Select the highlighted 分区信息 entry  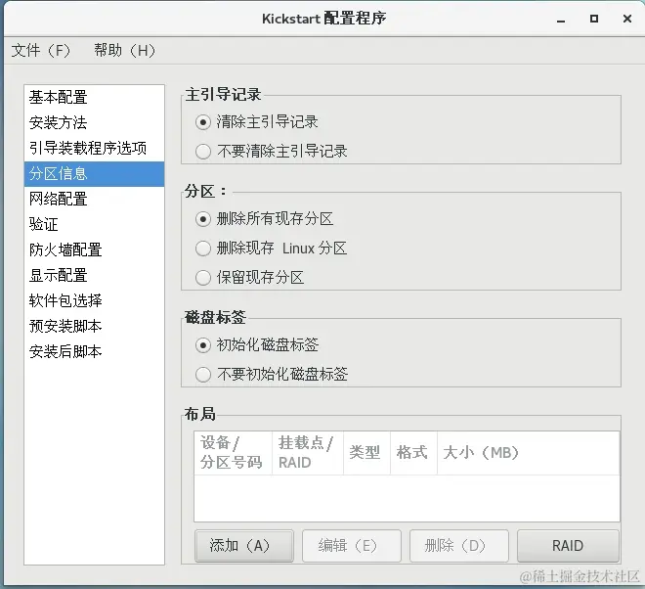click(94, 174)
